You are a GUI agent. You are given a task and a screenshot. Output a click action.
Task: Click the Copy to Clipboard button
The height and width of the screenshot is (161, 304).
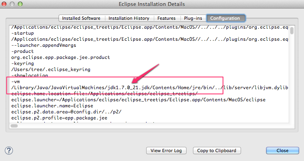(217, 151)
